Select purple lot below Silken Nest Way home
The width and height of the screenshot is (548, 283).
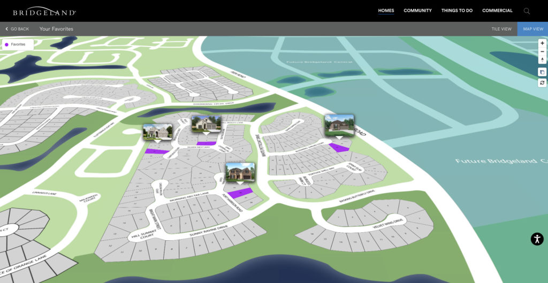pyautogui.click(x=206, y=143)
